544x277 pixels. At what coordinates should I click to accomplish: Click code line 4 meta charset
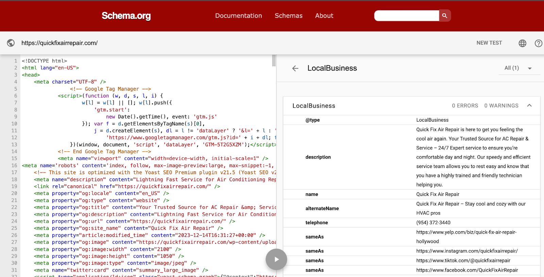tap(70, 82)
